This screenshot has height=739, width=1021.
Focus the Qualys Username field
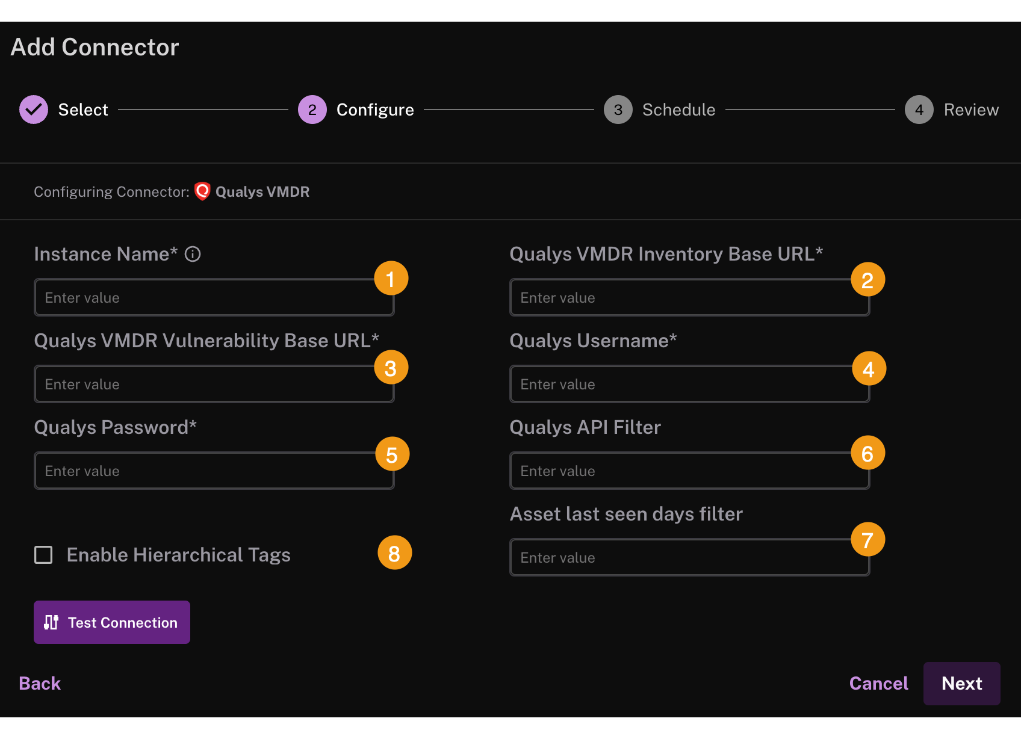pos(690,384)
